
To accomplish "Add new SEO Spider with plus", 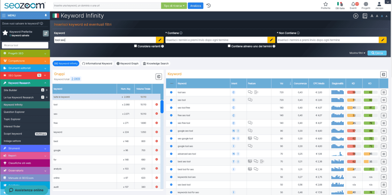I will click(45, 75).
